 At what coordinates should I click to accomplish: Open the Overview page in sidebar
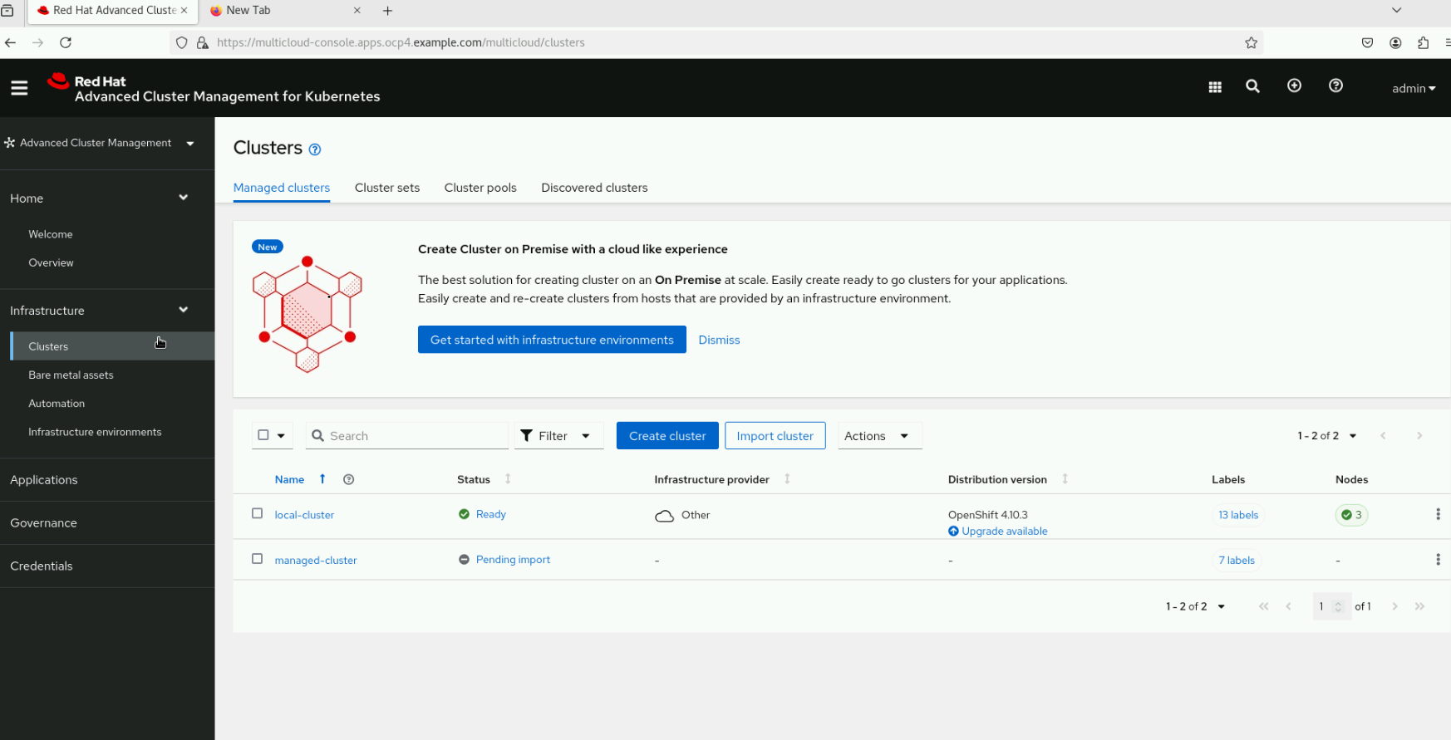(x=51, y=262)
